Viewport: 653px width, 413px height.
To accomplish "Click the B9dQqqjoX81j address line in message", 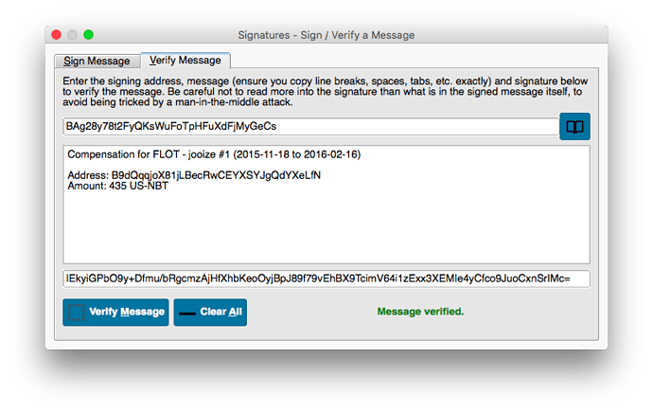I will (x=194, y=175).
